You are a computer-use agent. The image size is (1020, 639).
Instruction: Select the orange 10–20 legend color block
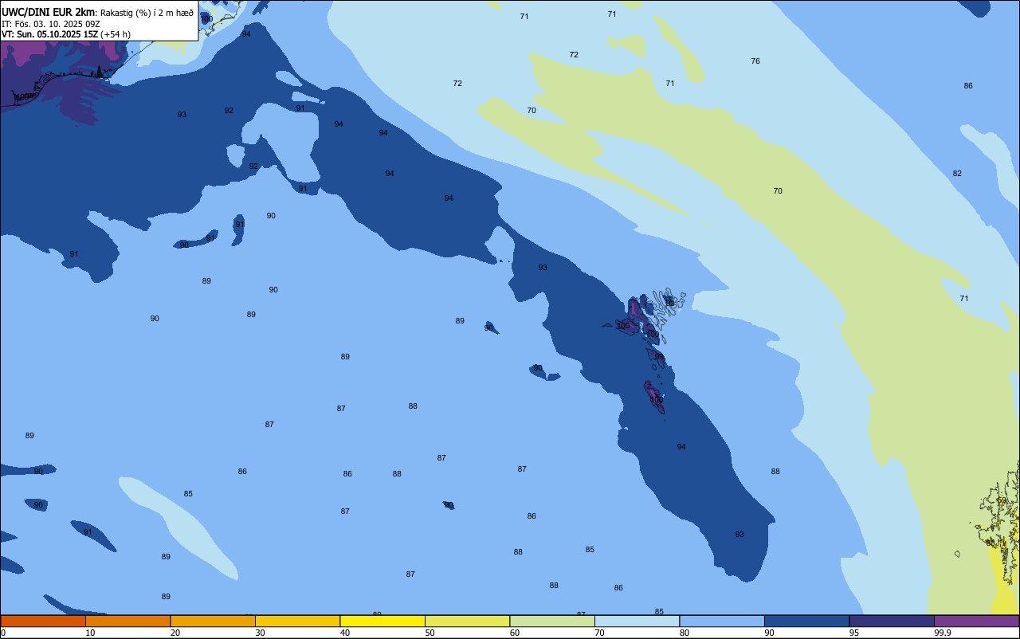point(127,621)
